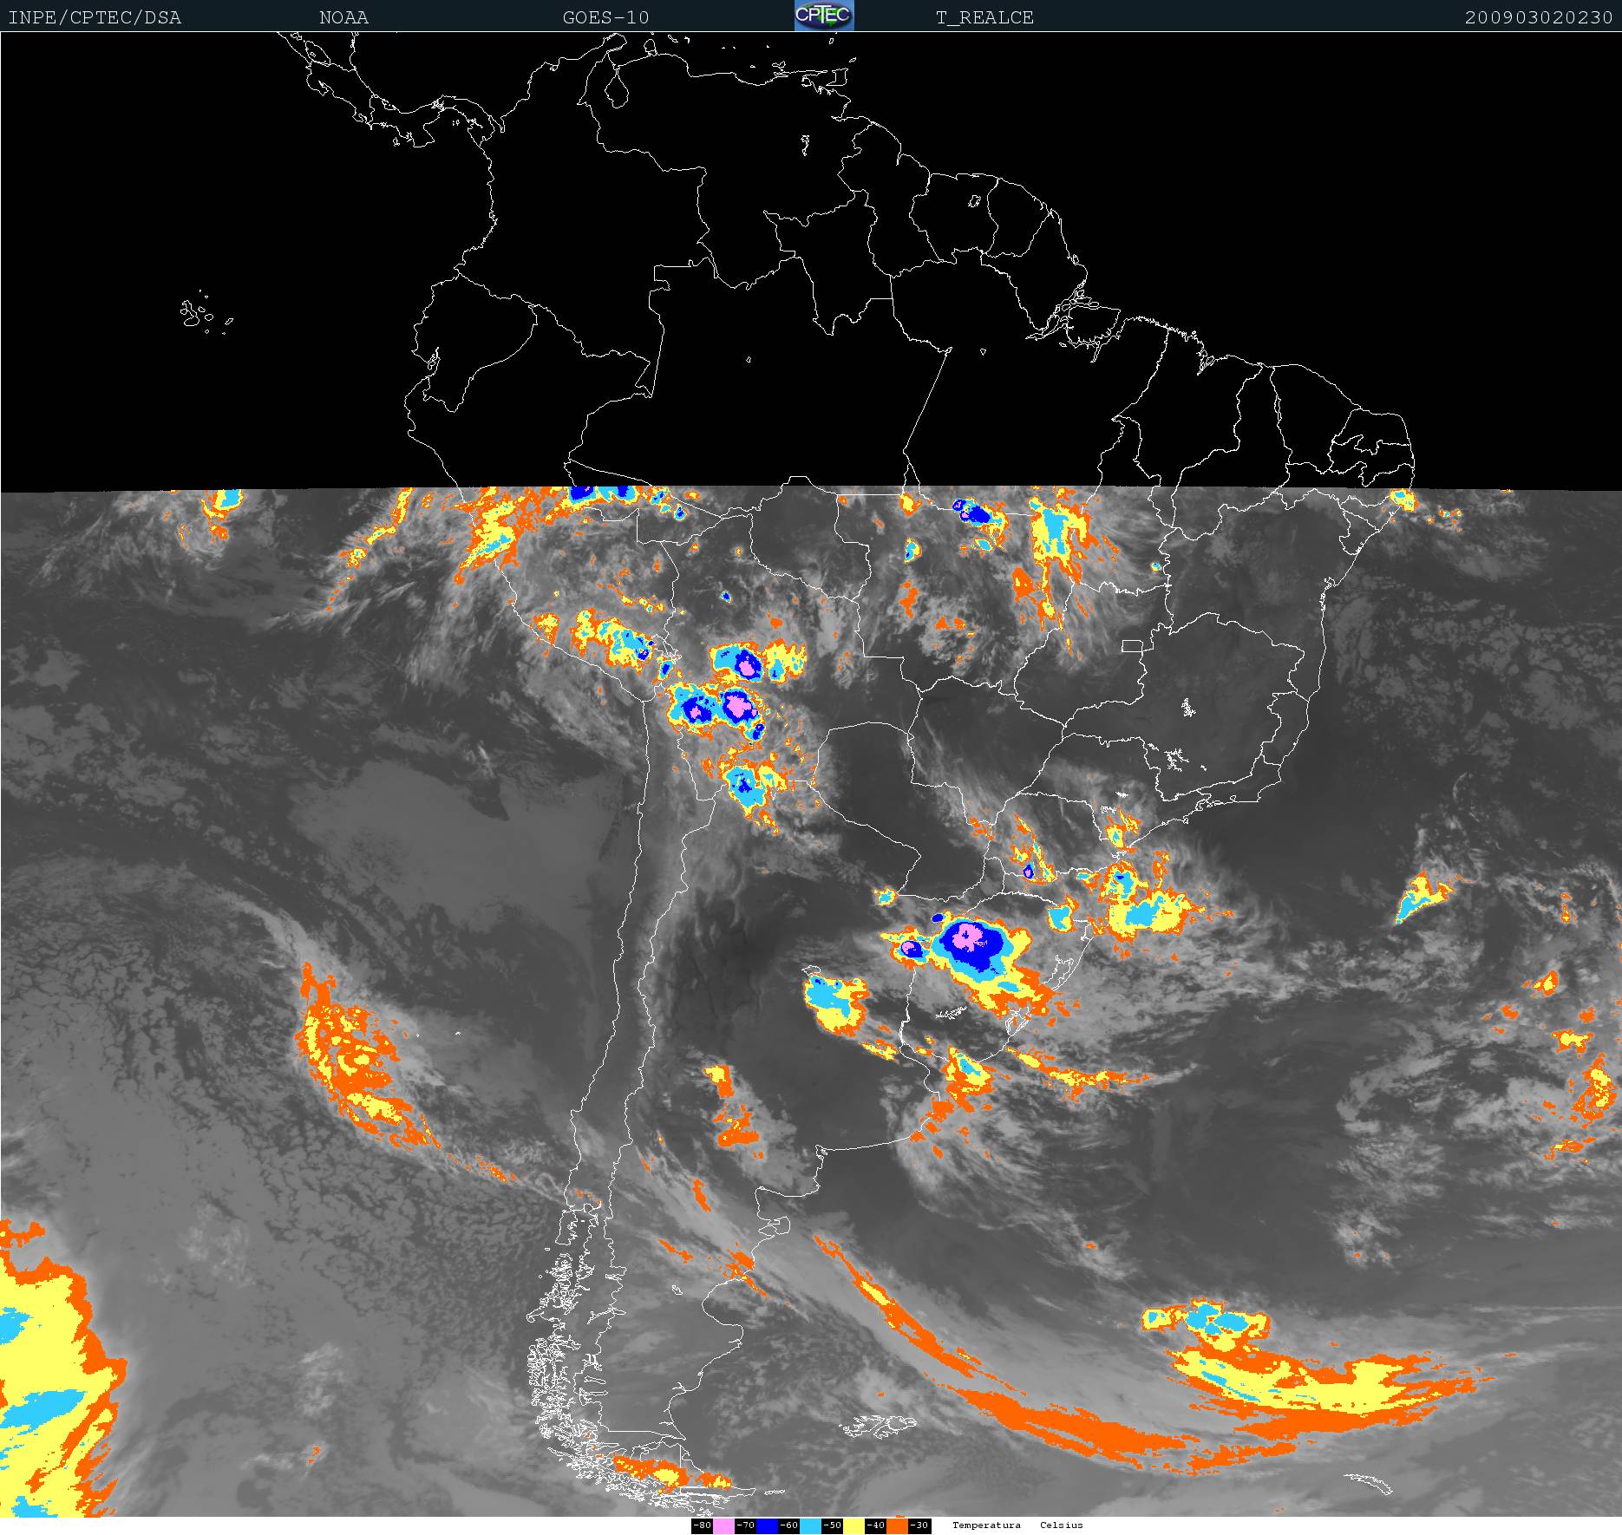Click the CPTEC logo in the header
Image resolution: width=1622 pixels, height=1535 pixels.
tap(824, 16)
